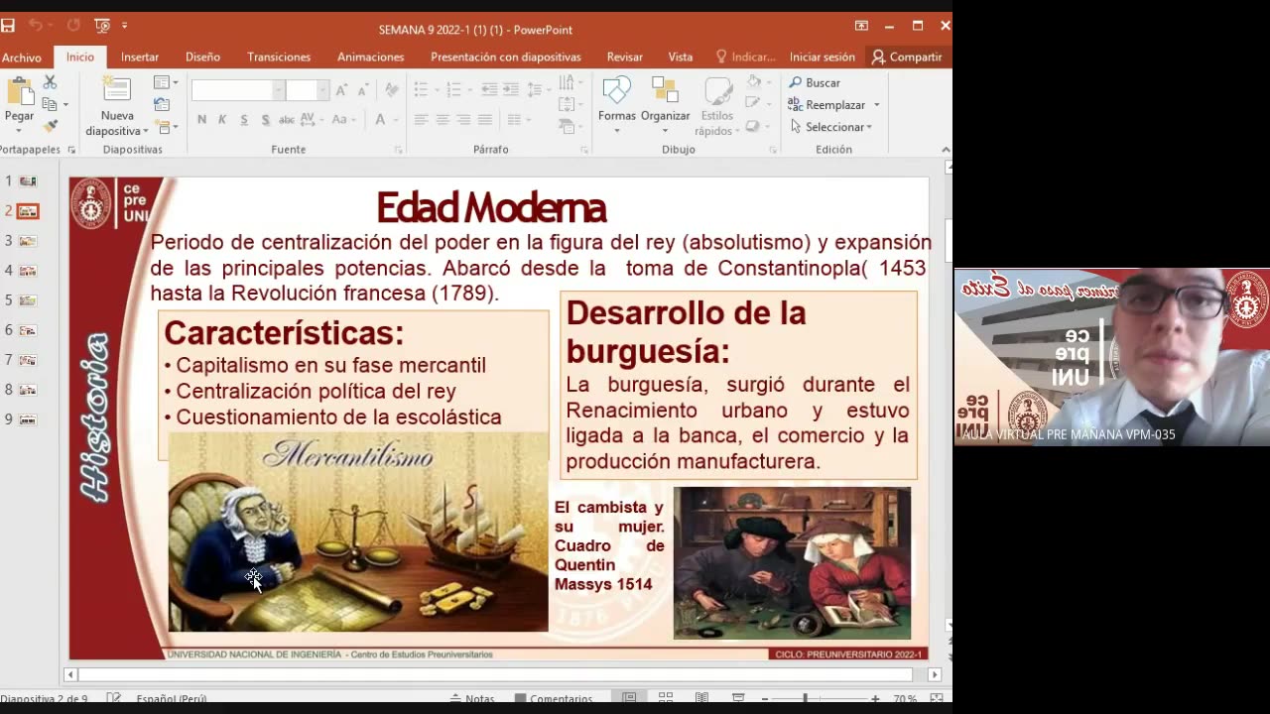The width and height of the screenshot is (1270, 714).
Task: Change the Español (Perú) language setting
Action: [x=172, y=699]
